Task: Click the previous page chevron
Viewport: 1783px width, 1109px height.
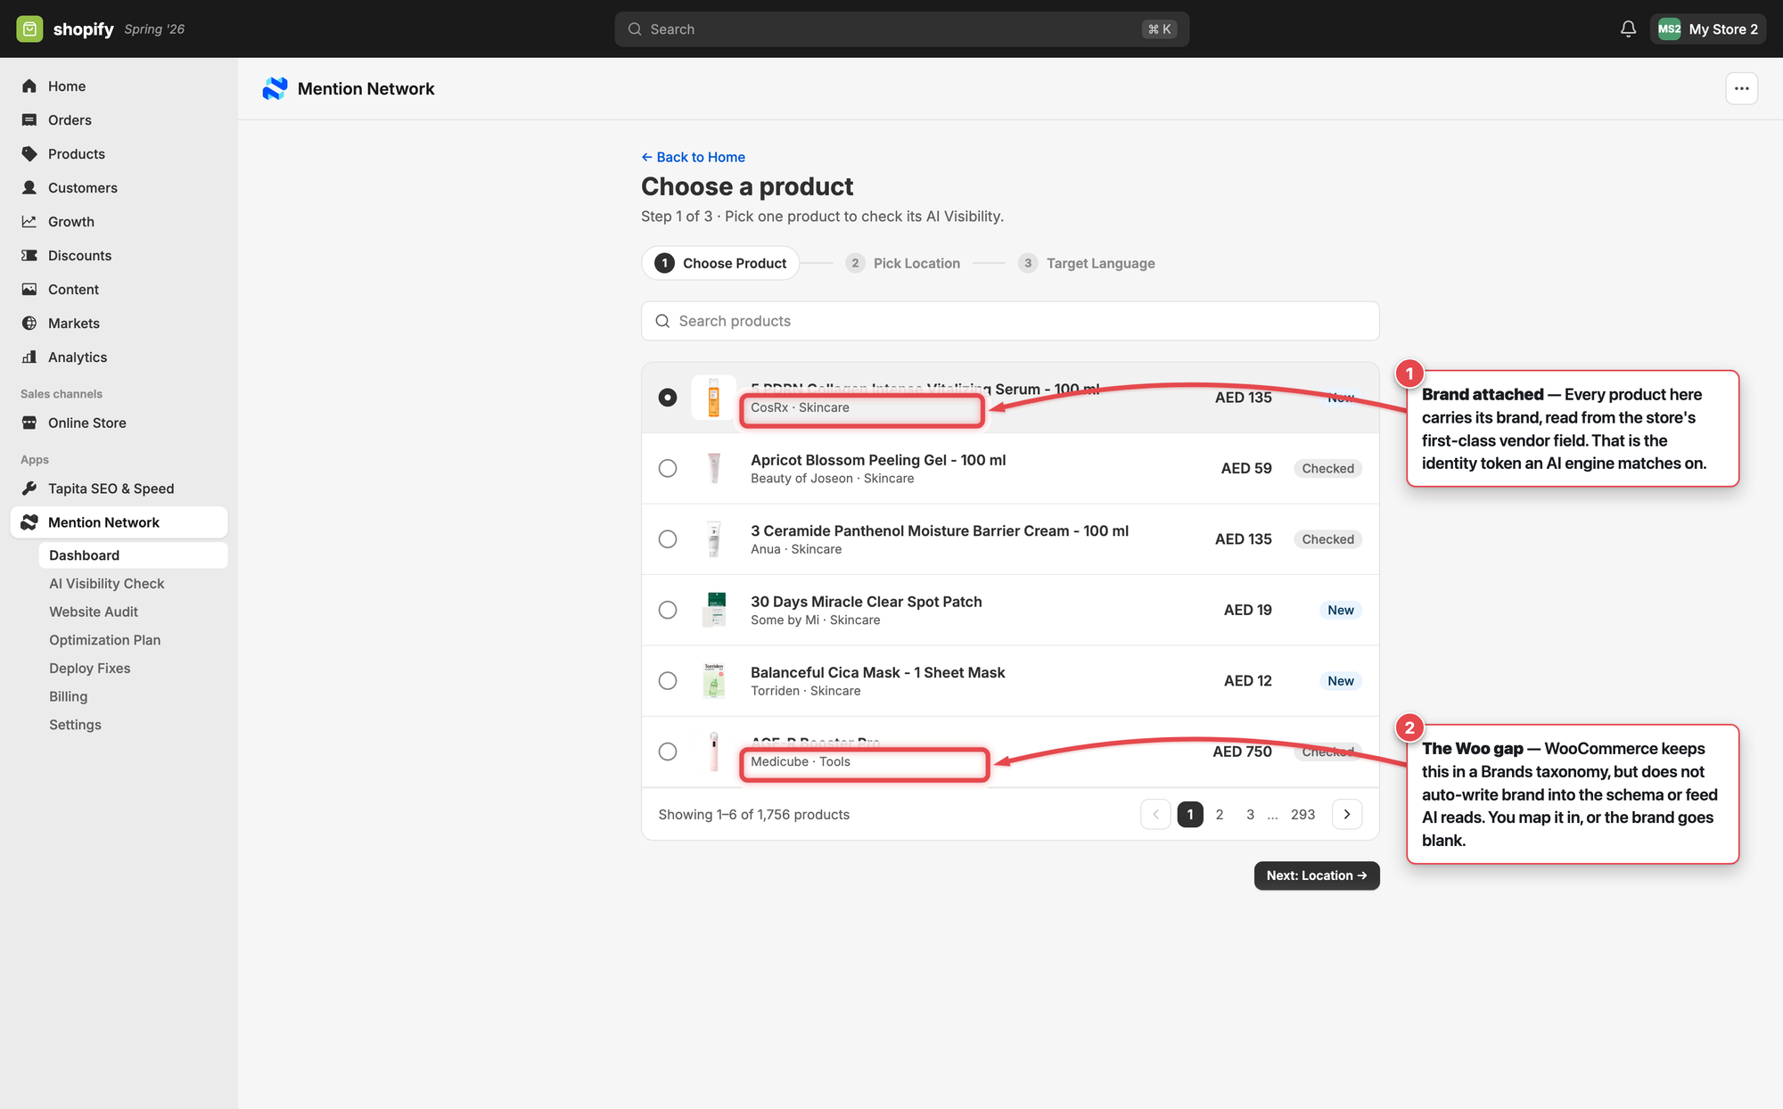Action: coord(1155,815)
